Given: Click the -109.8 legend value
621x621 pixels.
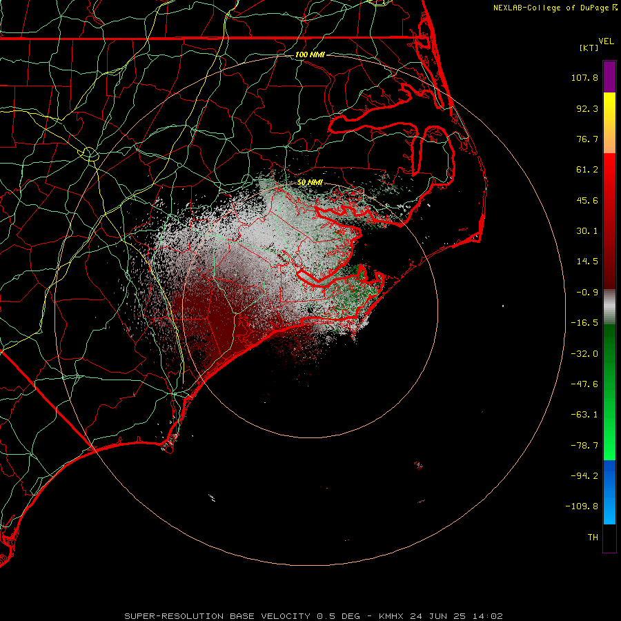Looking at the screenshot, I should point(582,506).
